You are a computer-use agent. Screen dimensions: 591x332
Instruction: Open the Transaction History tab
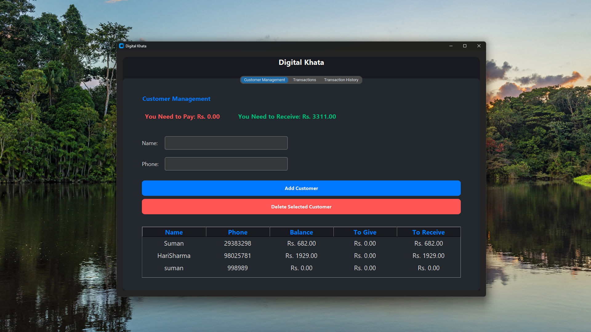pyautogui.click(x=341, y=80)
